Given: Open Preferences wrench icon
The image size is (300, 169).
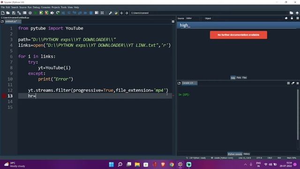Looking at the screenshot, I should pyautogui.click(x=111, y=13).
